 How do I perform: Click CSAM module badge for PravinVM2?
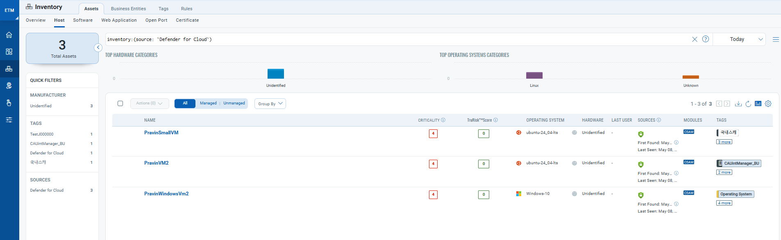point(689,162)
